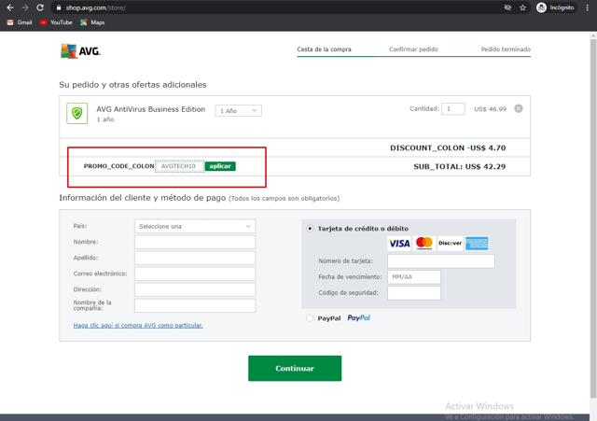Go back with the browser back arrow

coord(10,7)
